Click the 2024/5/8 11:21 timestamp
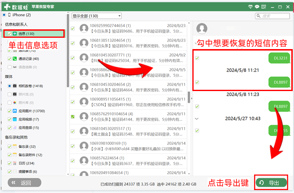 click(x=243, y=70)
